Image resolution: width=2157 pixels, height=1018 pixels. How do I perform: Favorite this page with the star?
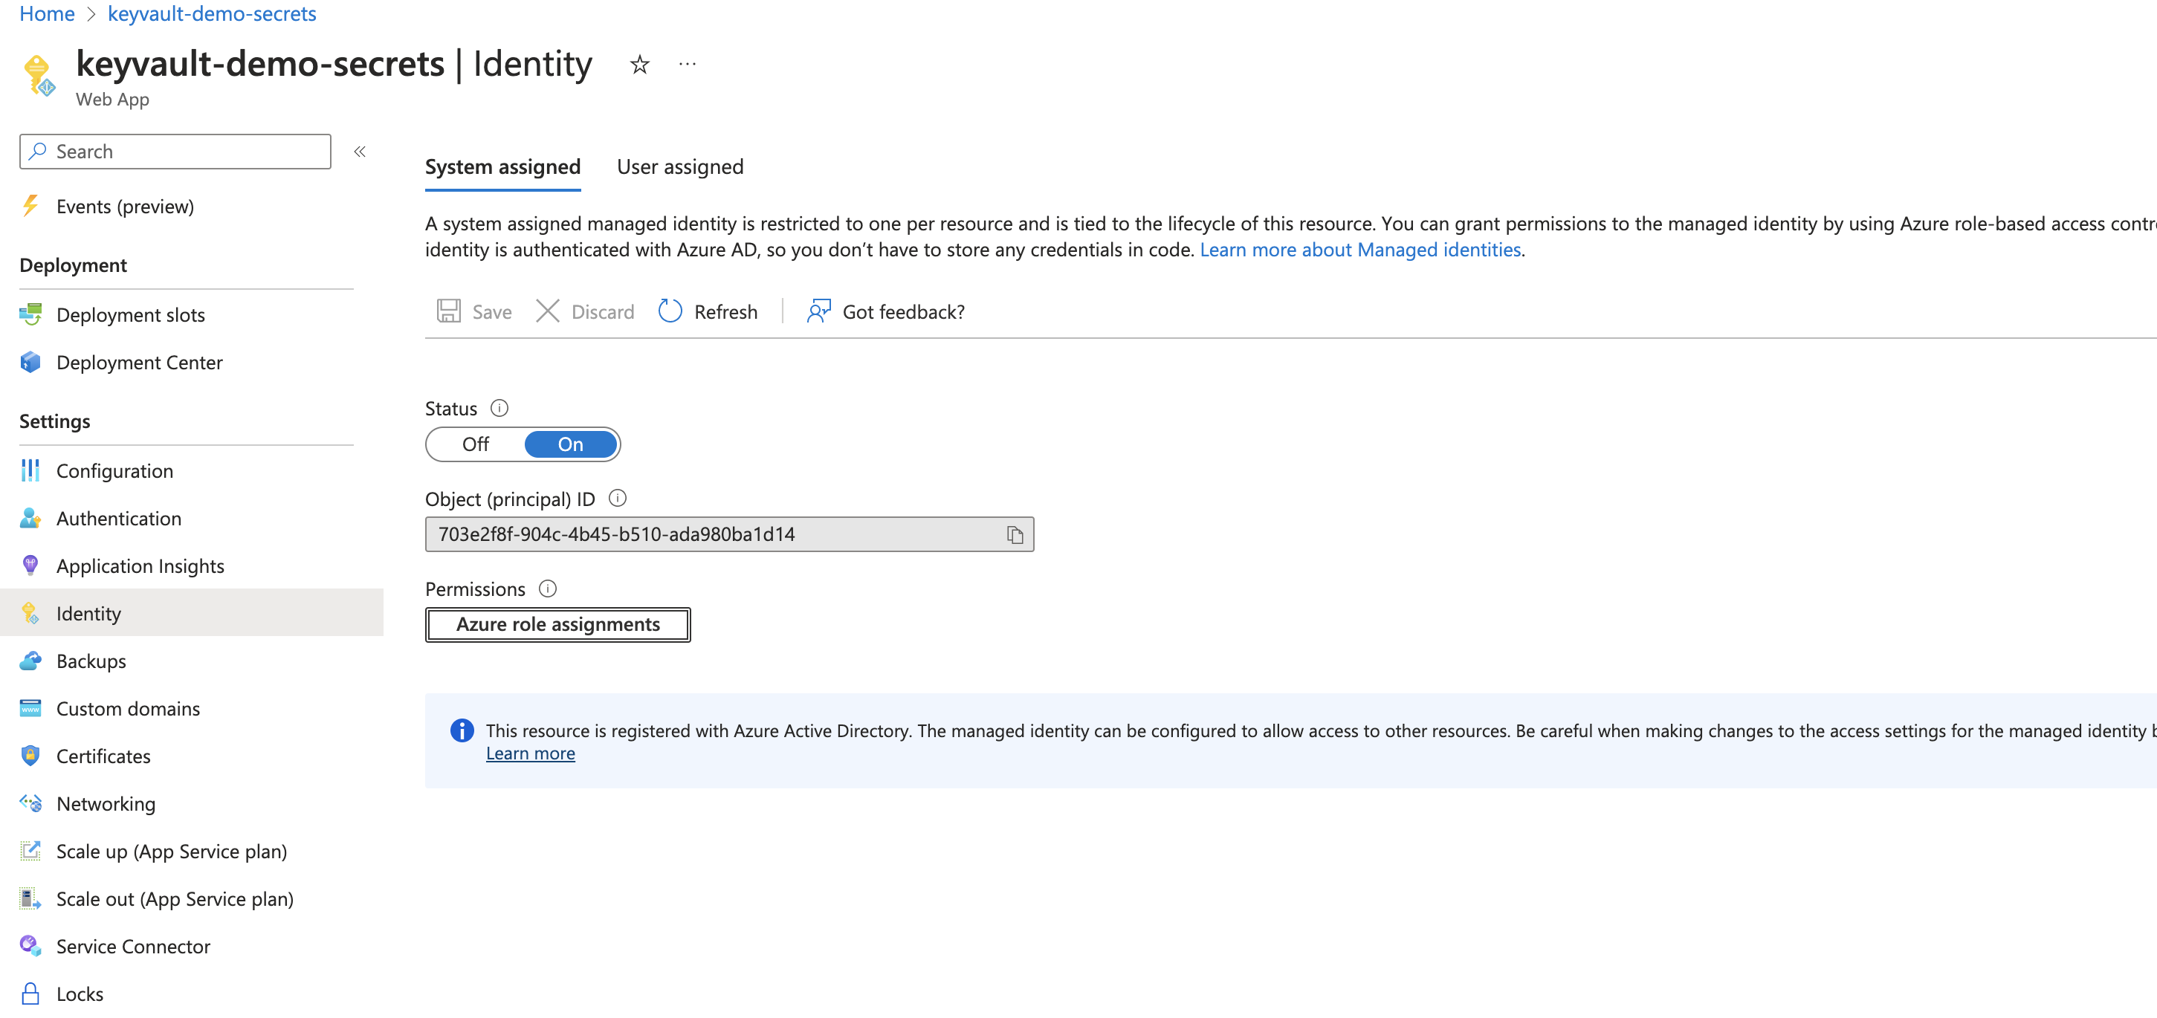pyautogui.click(x=639, y=64)
